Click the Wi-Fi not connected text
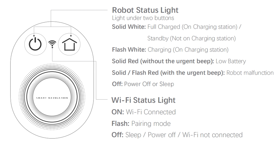278x154 pixels. tap(212, 135)
